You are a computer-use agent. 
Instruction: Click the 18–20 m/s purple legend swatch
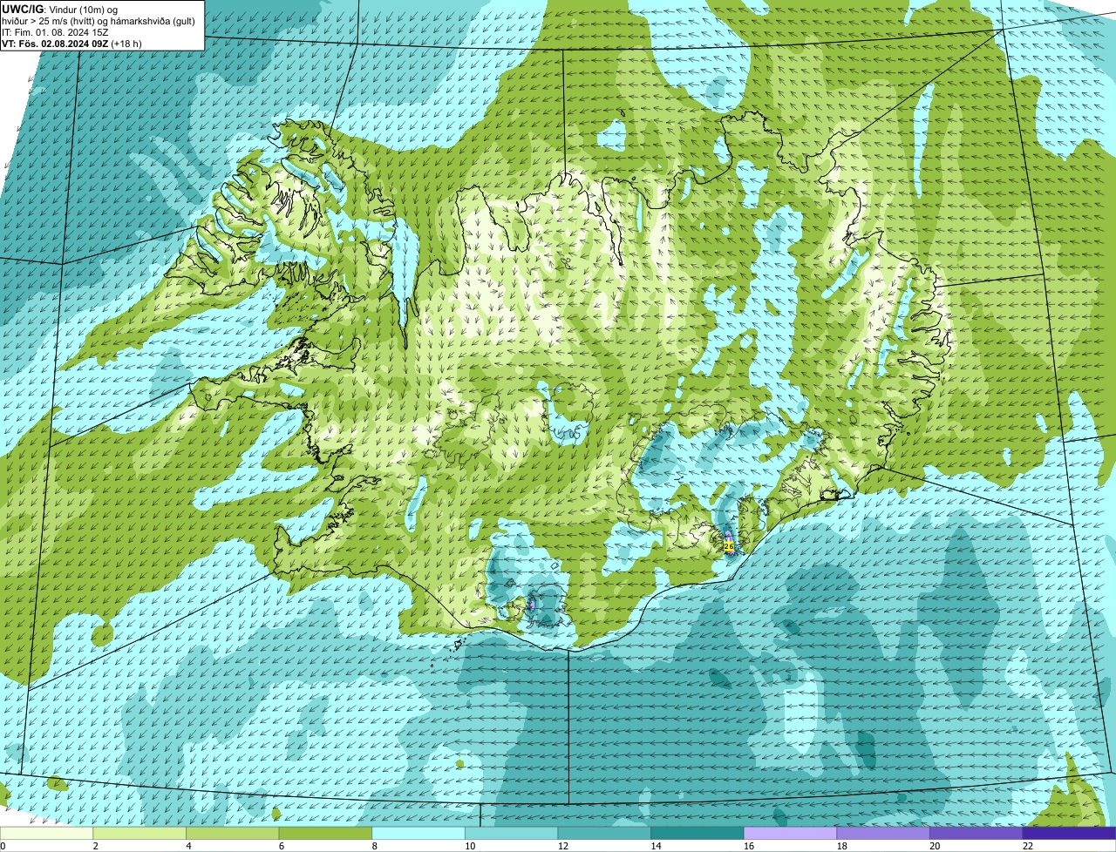pyautogui.click(x=883, y=833)
